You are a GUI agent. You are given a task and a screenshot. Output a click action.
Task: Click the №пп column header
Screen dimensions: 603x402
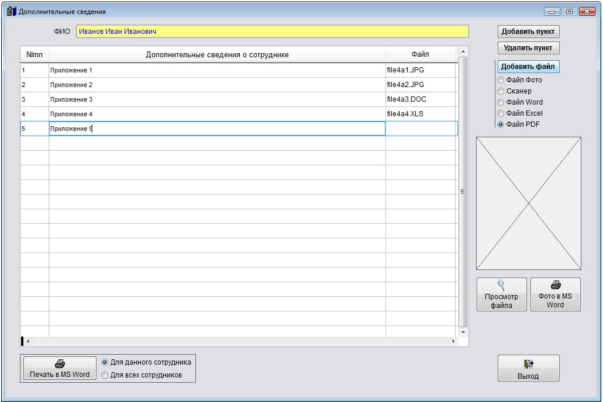pos(35,54)
